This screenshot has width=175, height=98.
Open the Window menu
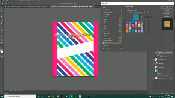coord(35,1)
